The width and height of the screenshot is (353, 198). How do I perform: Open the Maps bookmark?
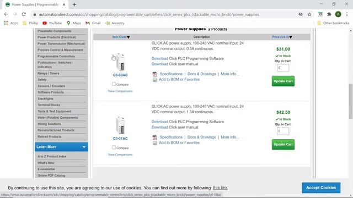click(x=73, y=23)
